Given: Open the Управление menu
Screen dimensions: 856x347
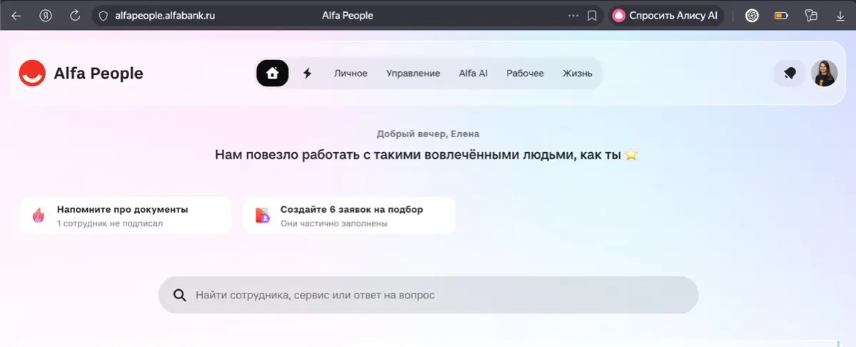Looking at the screenshot, I should tap(413, 73).
